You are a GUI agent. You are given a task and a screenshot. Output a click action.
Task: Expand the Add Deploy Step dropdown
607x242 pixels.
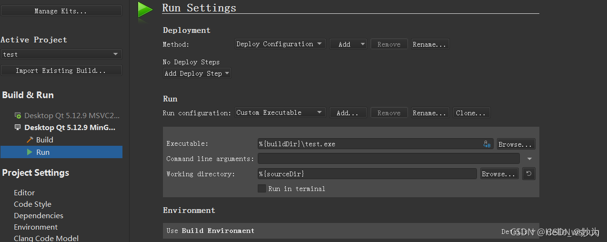(197, 73)
